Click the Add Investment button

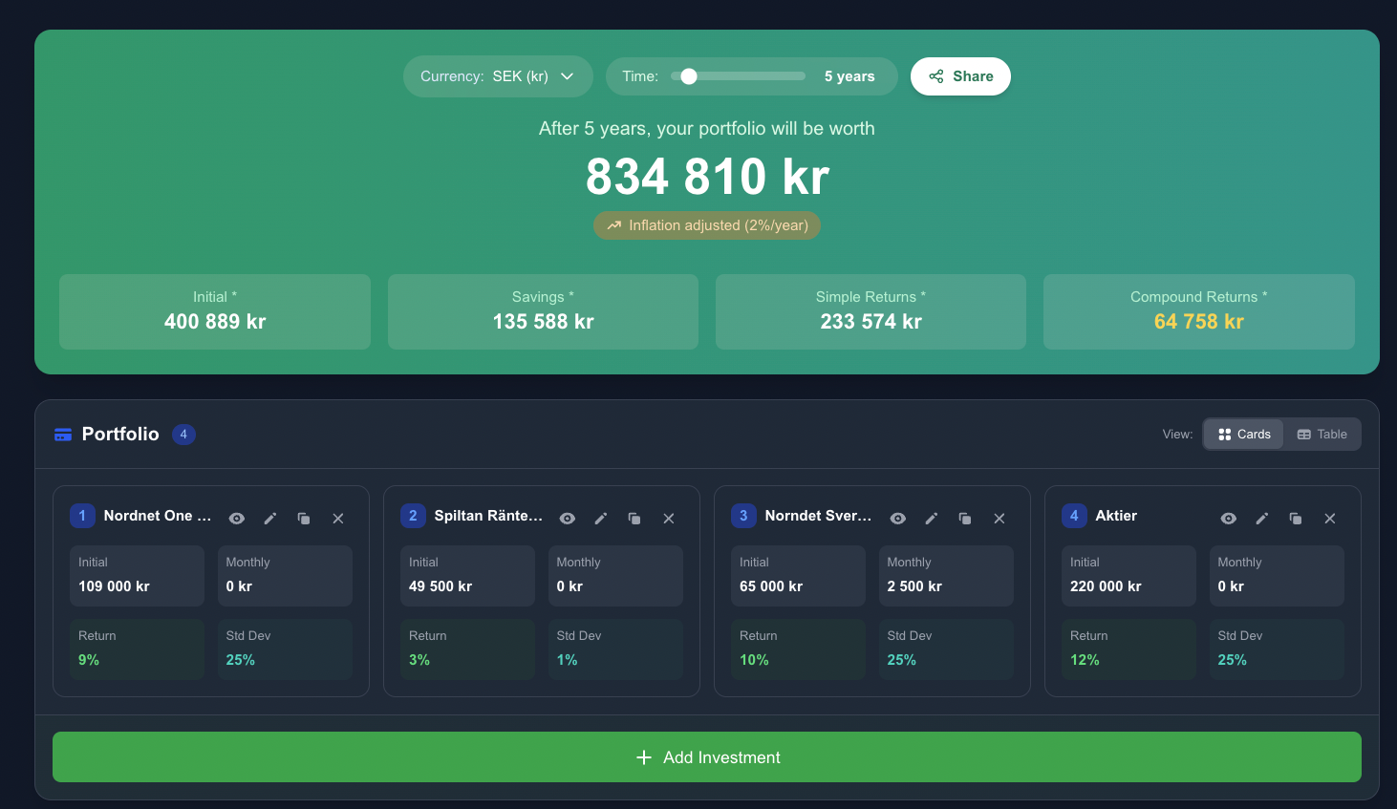click(x=707, y=756)
